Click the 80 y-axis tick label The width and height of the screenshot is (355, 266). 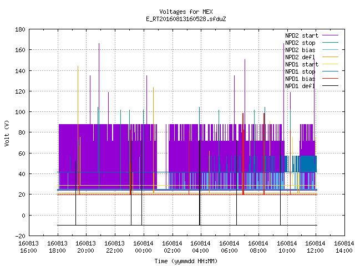pyautogui.click(x=22, y=132)
